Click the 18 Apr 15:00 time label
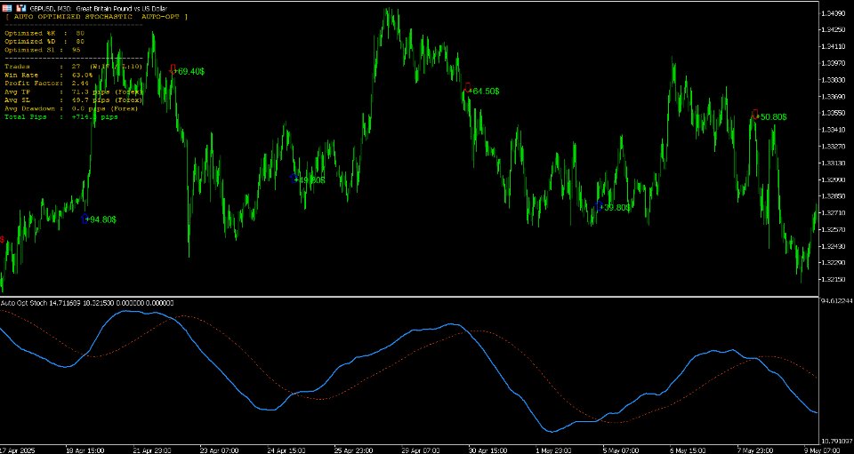This screenshot has width=854, height=454. point(85,450)
